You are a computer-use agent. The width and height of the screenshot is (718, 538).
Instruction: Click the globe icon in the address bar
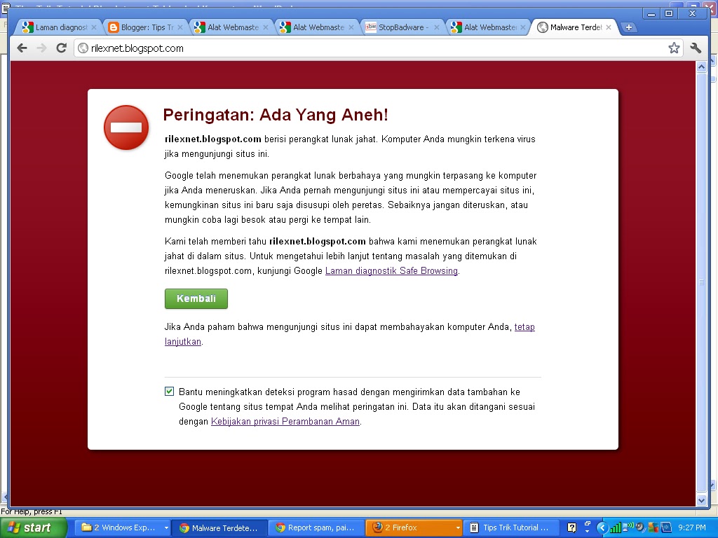[83, 48]
